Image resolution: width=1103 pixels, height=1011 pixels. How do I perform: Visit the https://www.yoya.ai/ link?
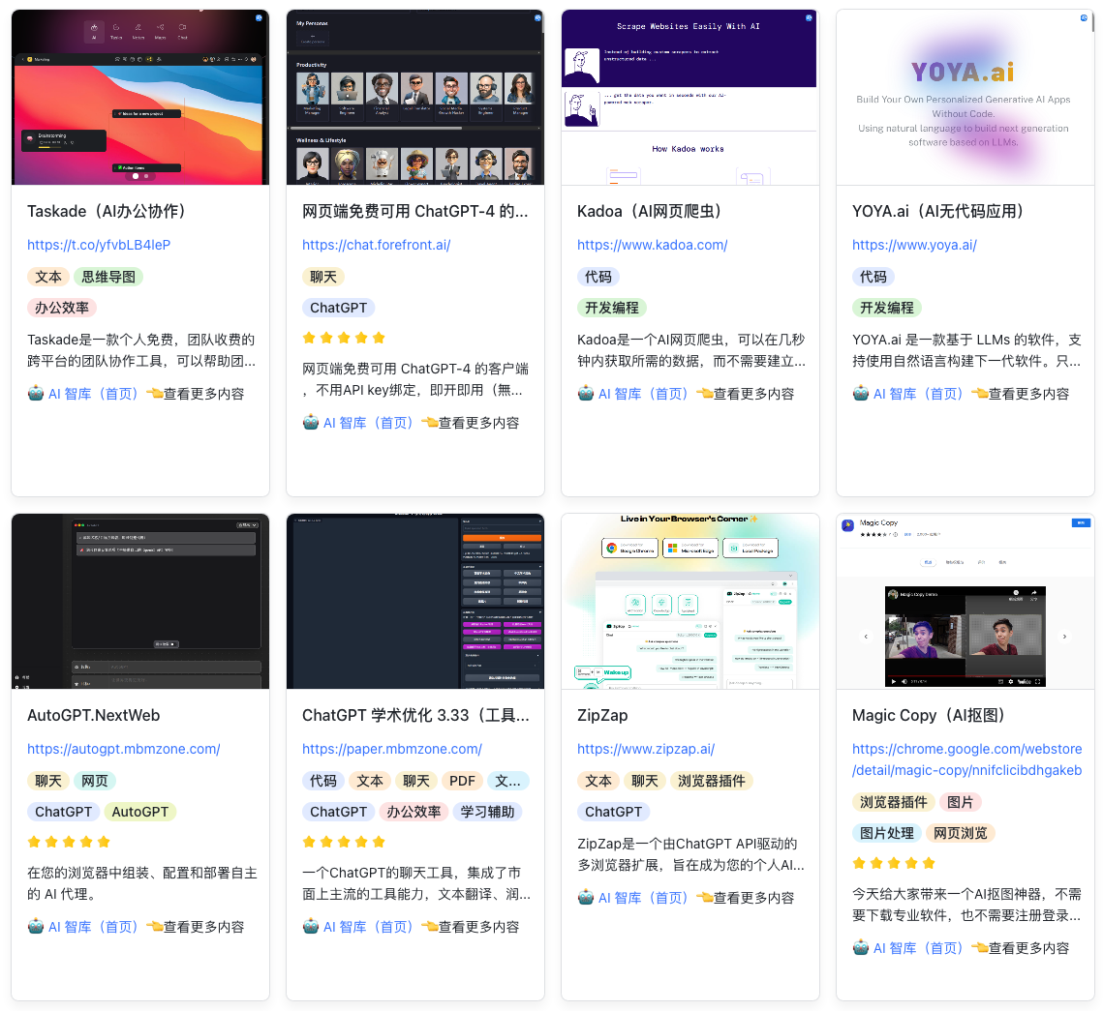point(914,245)
